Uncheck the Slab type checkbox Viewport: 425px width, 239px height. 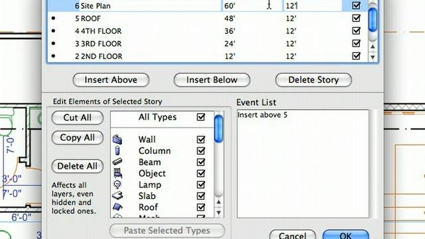click(x=201, y=196)
